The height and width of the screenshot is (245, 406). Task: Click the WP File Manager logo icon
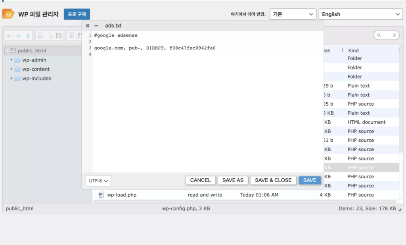coord(8,14)
